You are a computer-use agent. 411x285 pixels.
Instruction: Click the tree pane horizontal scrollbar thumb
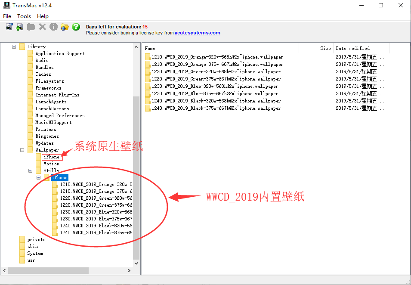click(49, 271)
